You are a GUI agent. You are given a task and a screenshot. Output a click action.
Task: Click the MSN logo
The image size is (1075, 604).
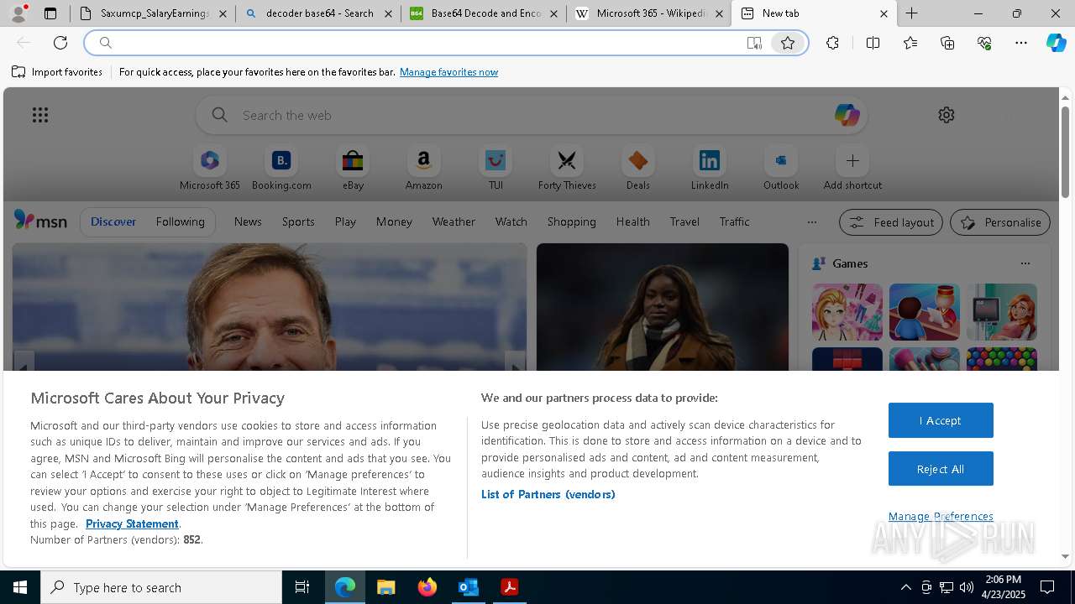[x=40, y=221]
